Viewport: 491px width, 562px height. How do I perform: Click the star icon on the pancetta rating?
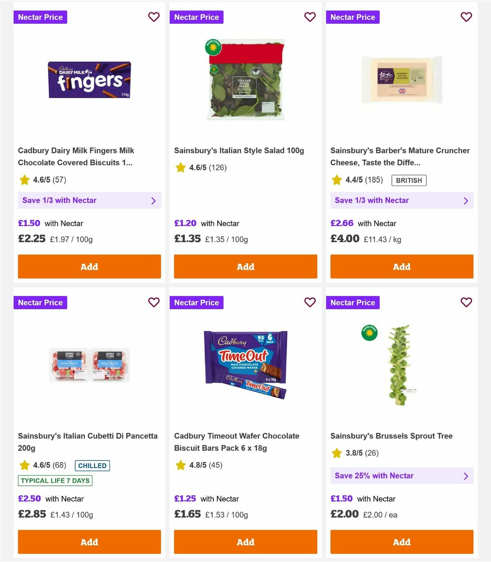coord(24,465)
